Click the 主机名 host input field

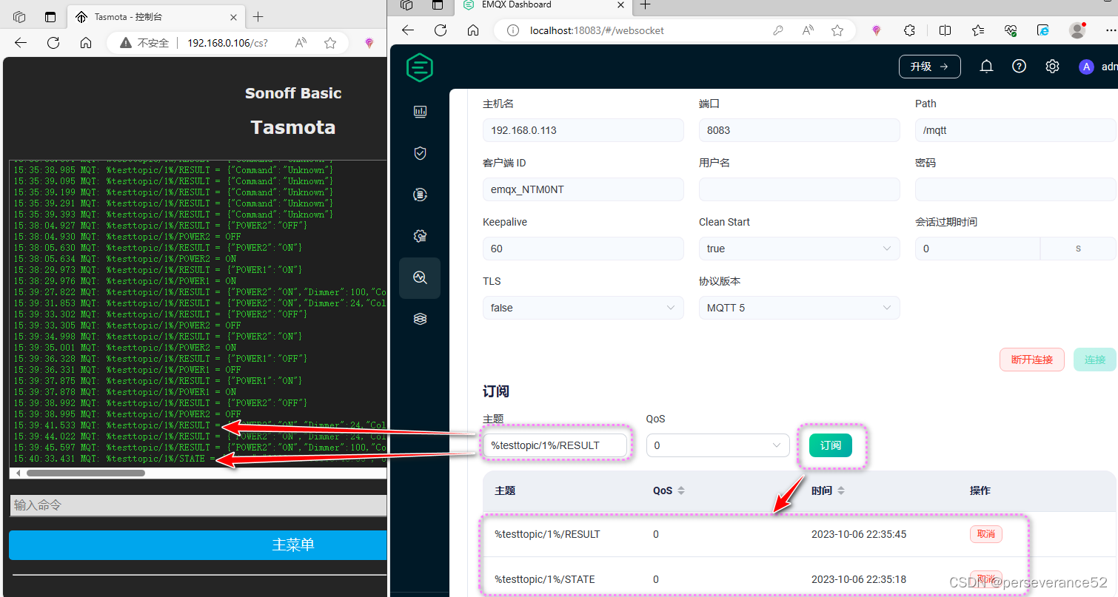point(583,130)
